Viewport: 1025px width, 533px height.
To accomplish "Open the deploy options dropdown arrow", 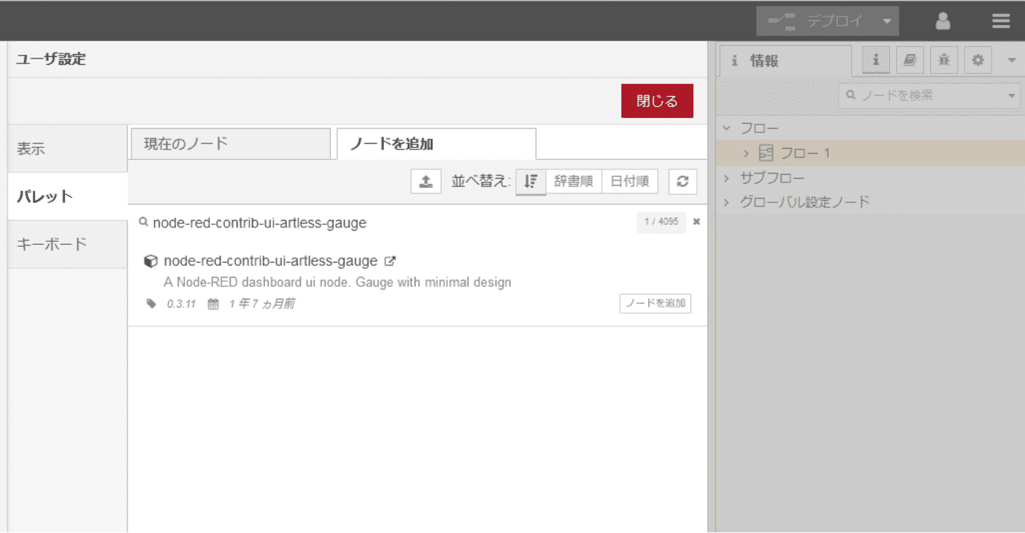I will tap(887, 21).
